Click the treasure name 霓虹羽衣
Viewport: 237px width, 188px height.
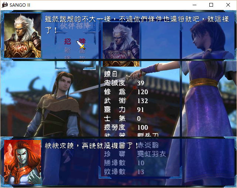click(151, 154)
